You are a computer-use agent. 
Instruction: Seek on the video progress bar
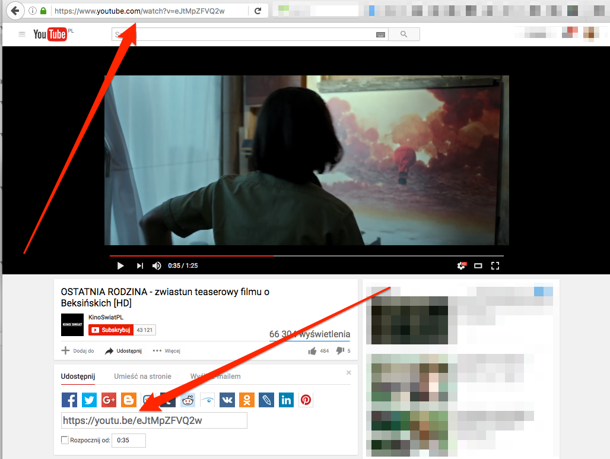tap(307, 256)
